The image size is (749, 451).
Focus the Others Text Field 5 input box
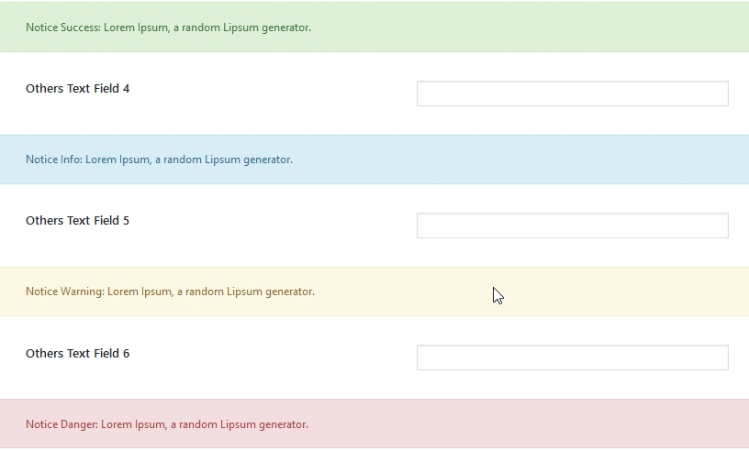pos(572,225)
